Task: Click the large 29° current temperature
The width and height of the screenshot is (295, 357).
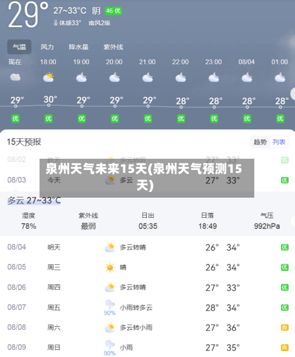Action: tap(28, 14)
